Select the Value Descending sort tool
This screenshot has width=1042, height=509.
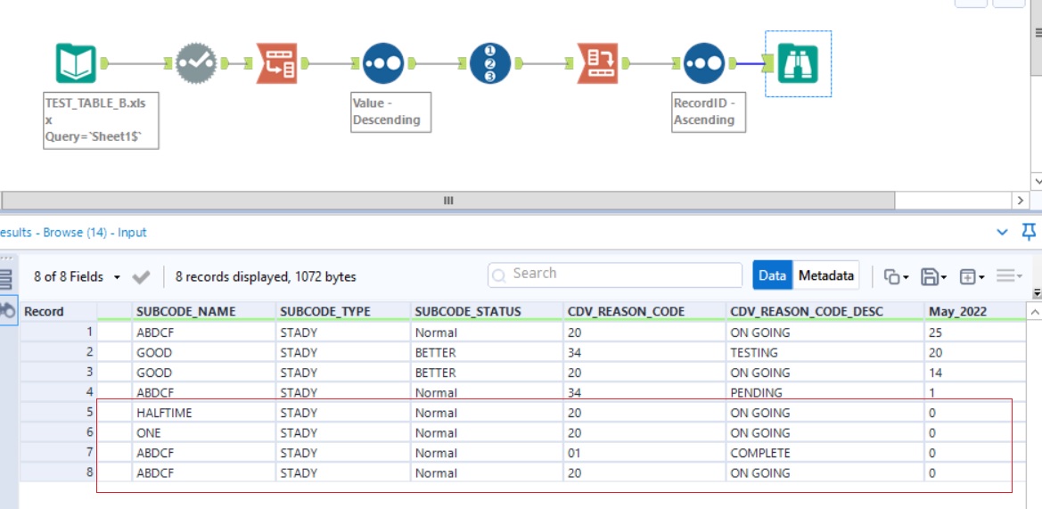point(382,63)
